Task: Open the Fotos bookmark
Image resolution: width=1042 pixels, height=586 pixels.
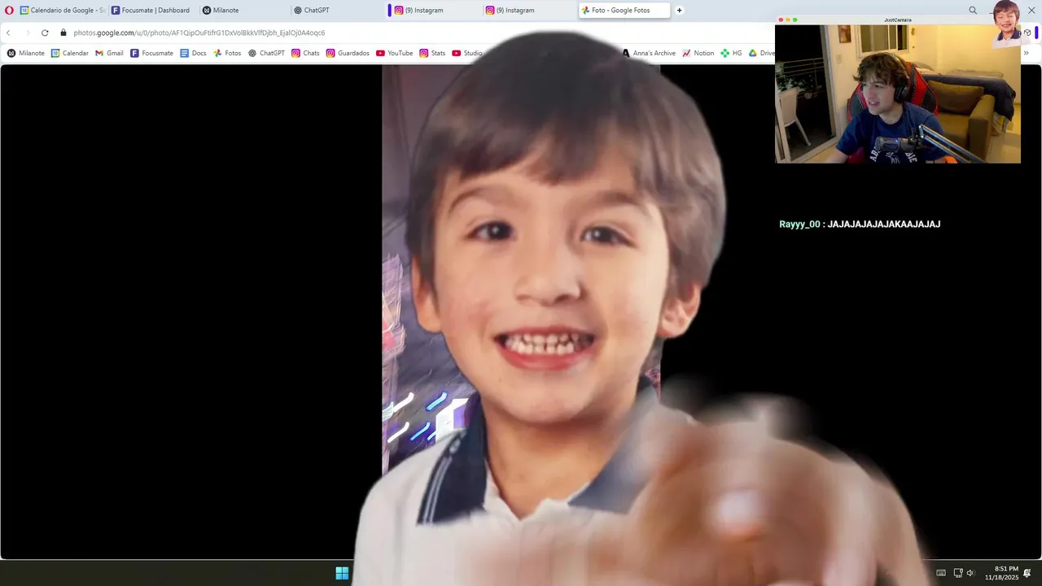Action: [227, 53]
